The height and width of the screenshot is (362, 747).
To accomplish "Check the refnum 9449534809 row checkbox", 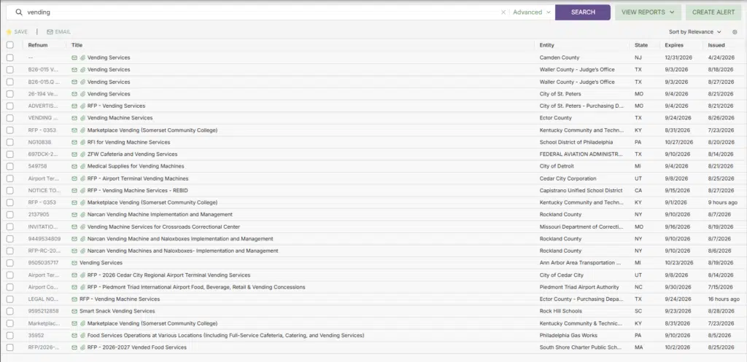I will (x=10, y=239).
